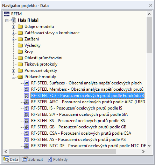Screen dimensions: 155x165
Task: Click the RF-STEEL AISC module icon
Action: pyautogui.click(x=27, y=102)
